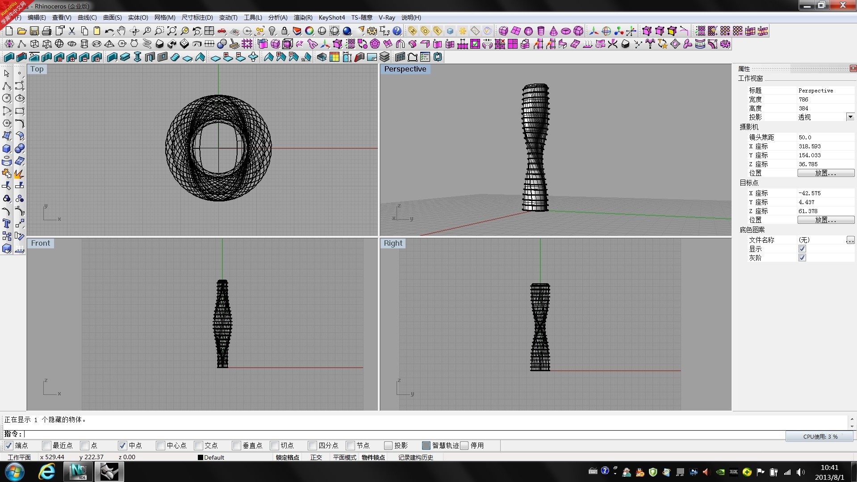Click the Explode icon in sidebar
Viewport: 857px width, 482px height.
(20, 173)
